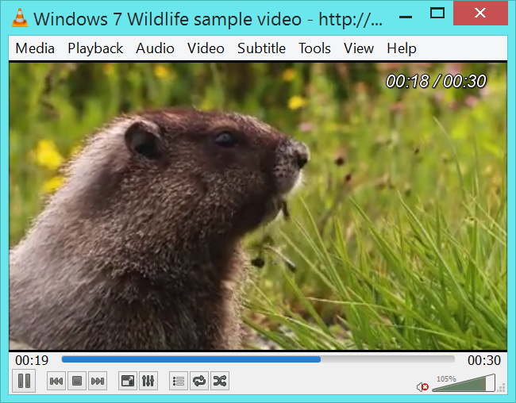Toggle loop repeat mode
The image size is (516, 403).
[199, 382]
